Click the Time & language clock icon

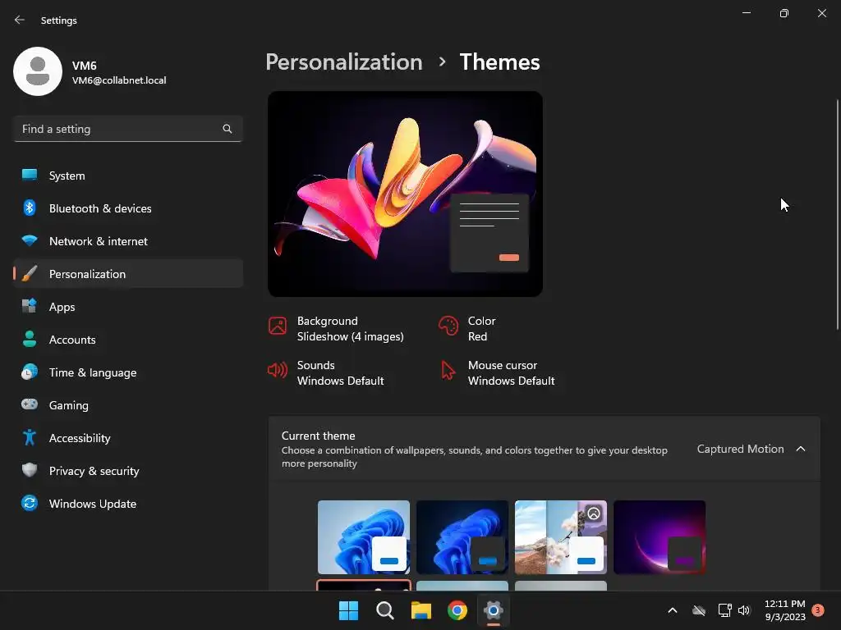pos(30,372)
